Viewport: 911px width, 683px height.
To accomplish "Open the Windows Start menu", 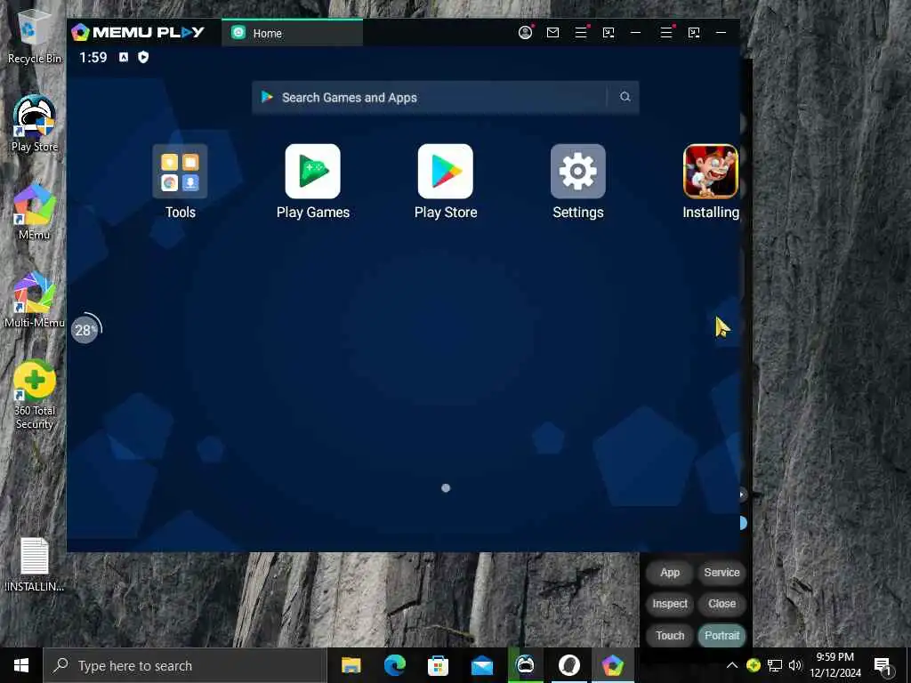I will tap(21, 665).
